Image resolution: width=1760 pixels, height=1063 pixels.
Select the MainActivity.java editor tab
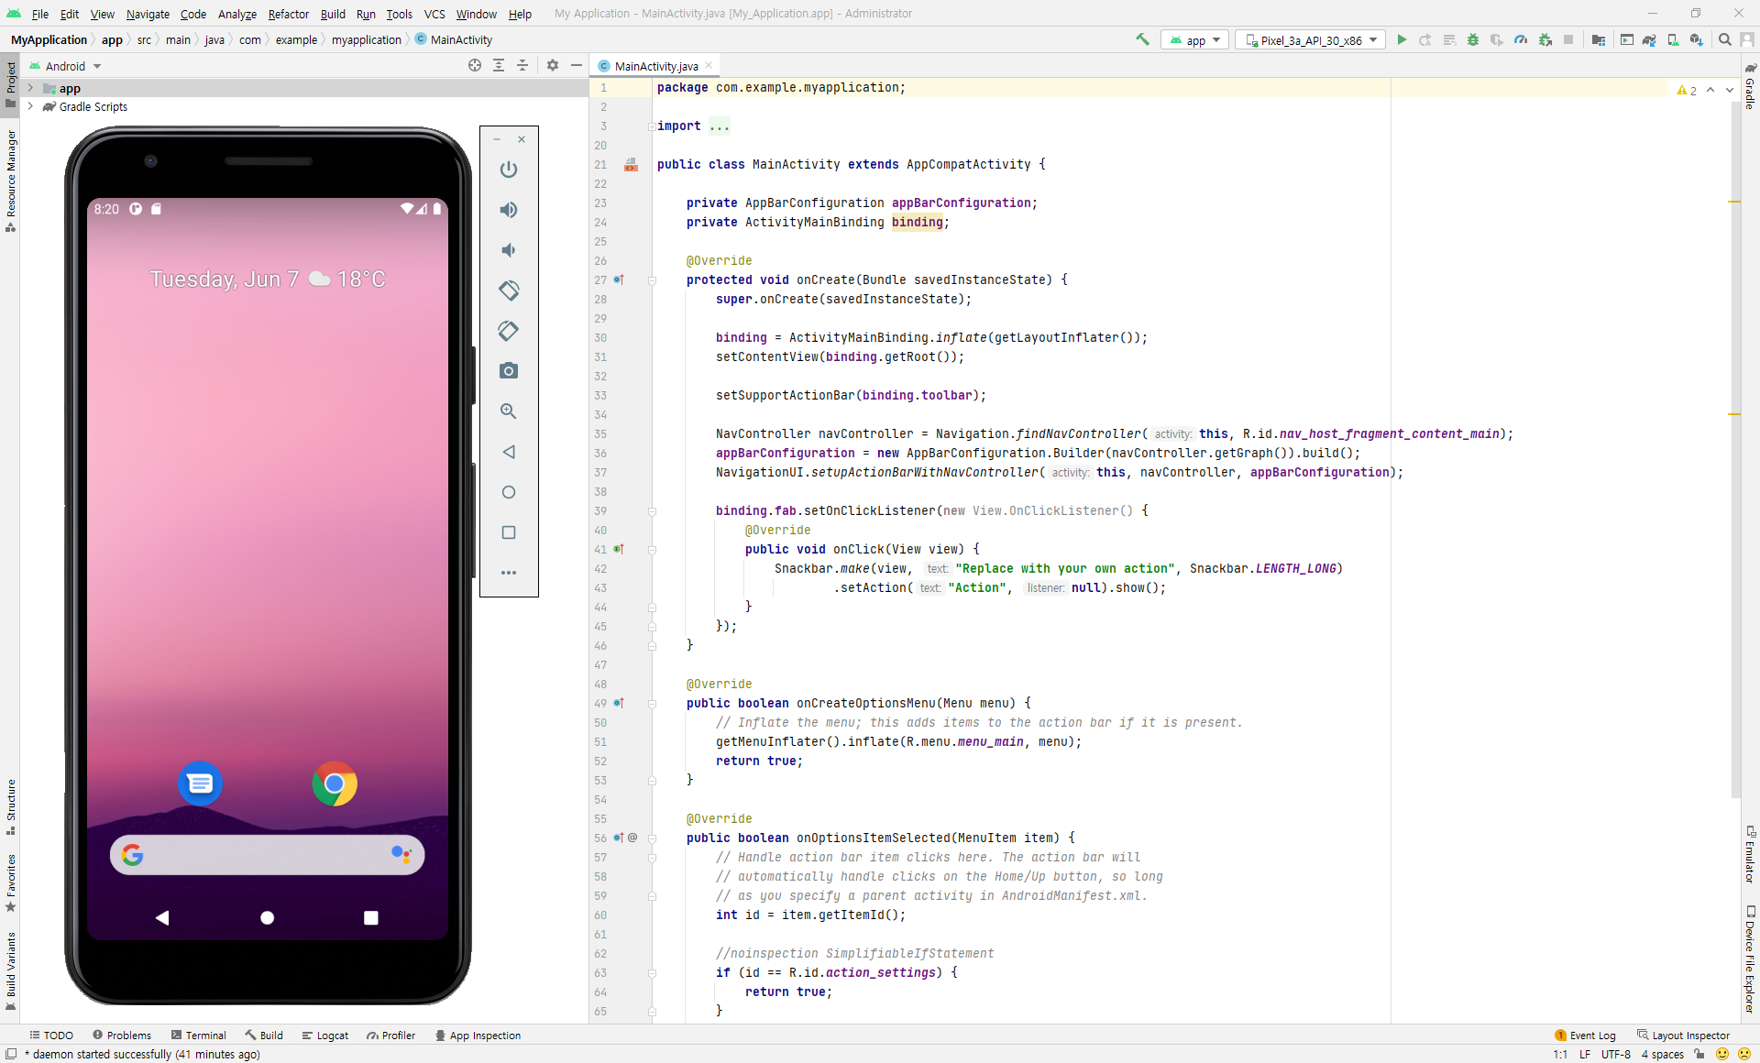coord(655,66)
